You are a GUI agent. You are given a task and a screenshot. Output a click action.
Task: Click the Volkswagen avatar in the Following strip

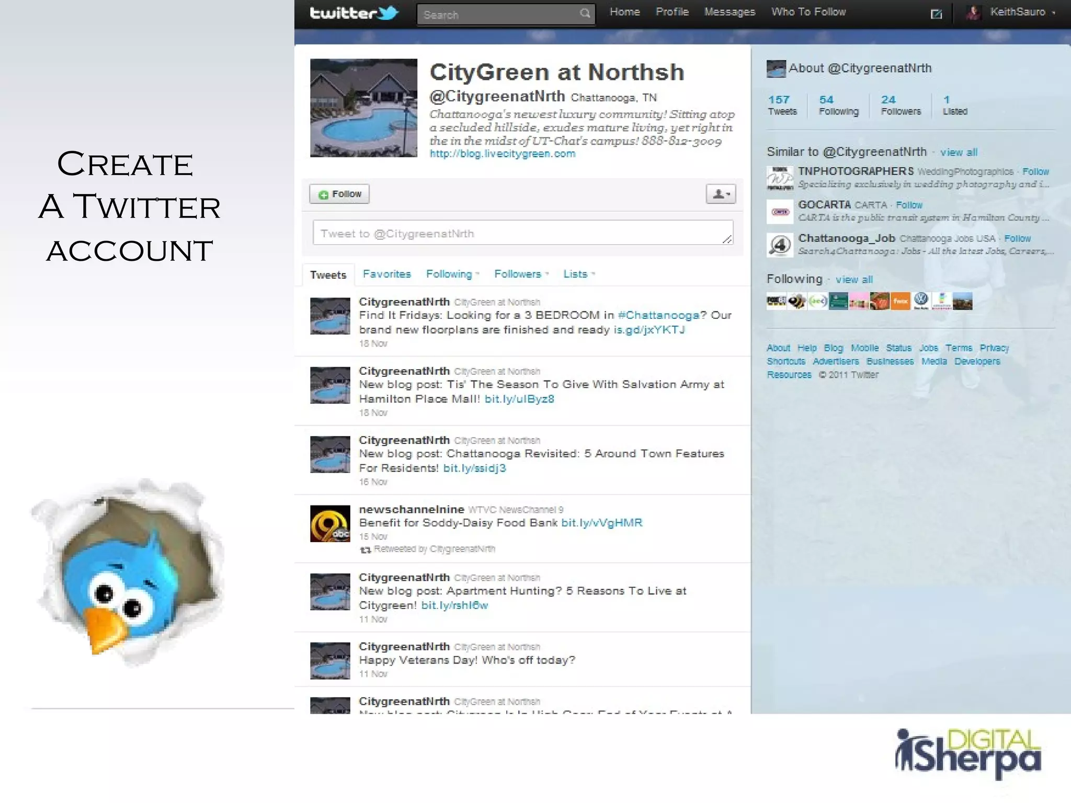(x=921, y=301)
